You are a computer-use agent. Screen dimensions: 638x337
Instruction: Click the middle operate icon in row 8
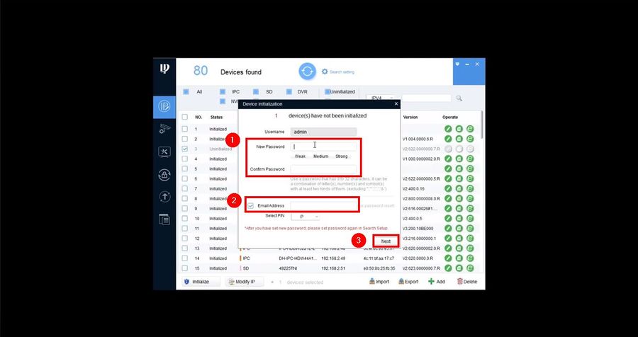459,198
